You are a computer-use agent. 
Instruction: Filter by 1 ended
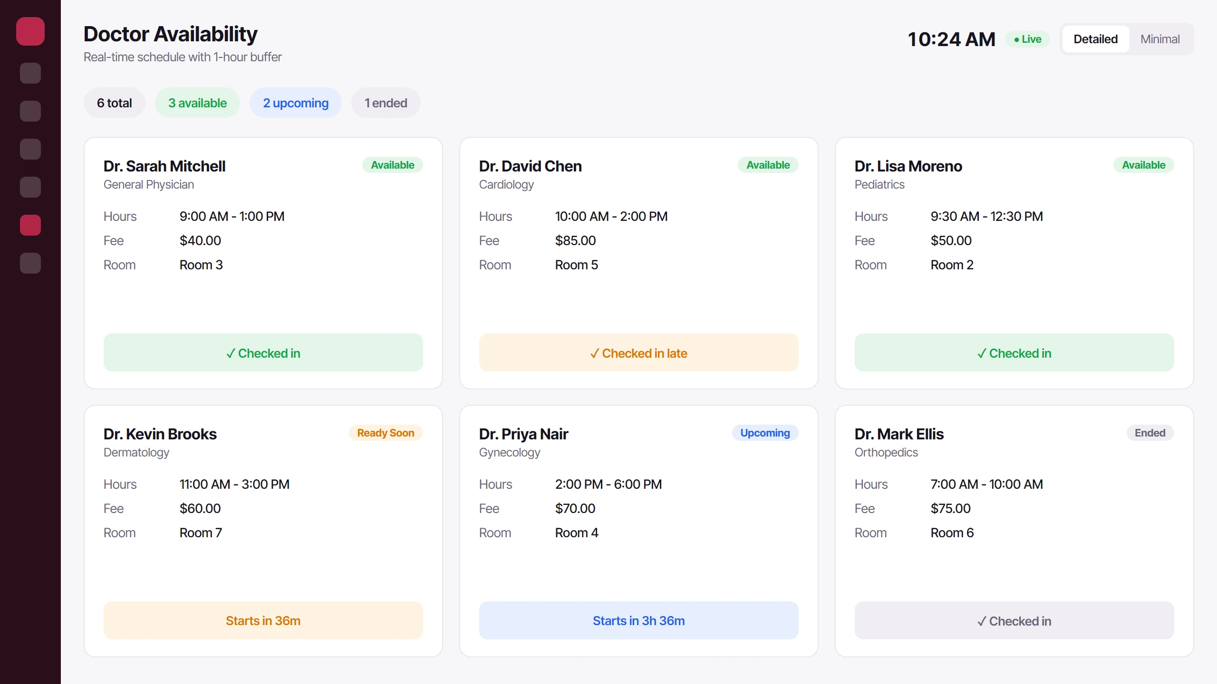386,103
